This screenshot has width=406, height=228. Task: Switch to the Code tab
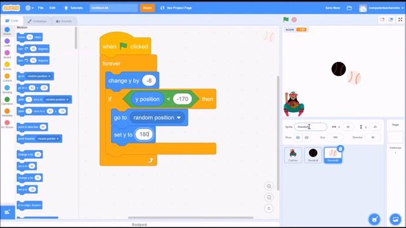tap(12, 21)
